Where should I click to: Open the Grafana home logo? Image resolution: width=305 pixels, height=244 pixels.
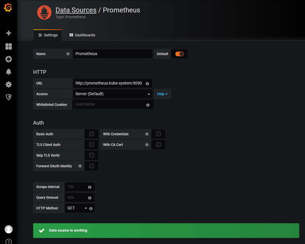[8, 7]
